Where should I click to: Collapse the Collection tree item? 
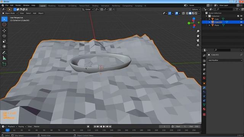207,16
